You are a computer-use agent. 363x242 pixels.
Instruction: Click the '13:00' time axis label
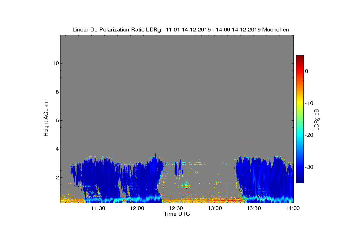pos(215,208)
